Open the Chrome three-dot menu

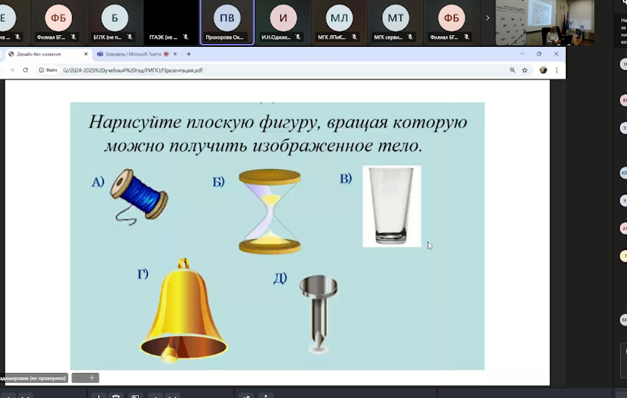557,70
